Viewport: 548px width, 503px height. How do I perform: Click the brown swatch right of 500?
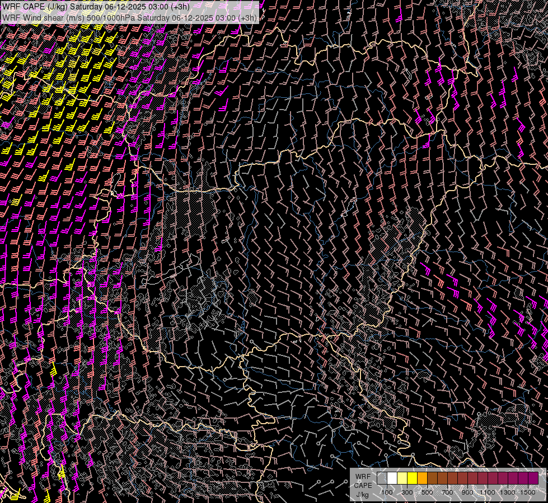[x=432, y=478]
